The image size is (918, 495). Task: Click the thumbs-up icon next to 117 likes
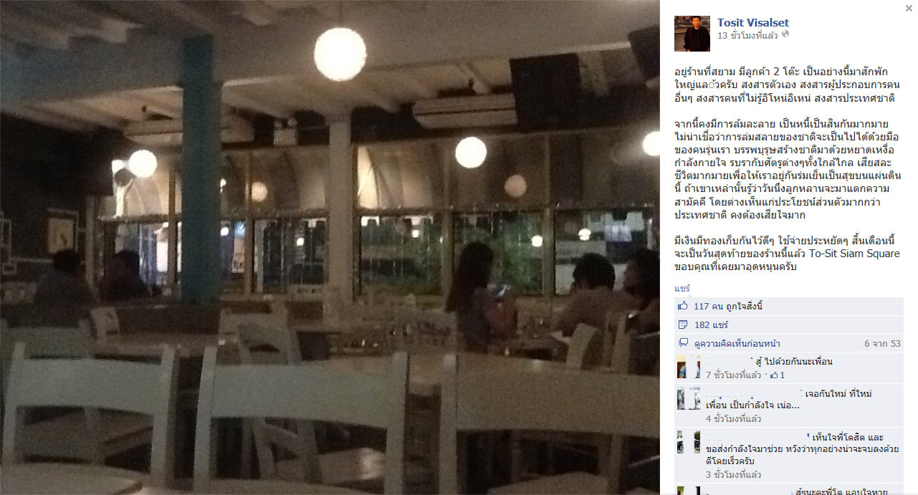[x=682, y=306]
